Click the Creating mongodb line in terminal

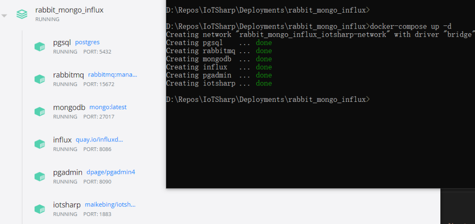pos(219,59)
